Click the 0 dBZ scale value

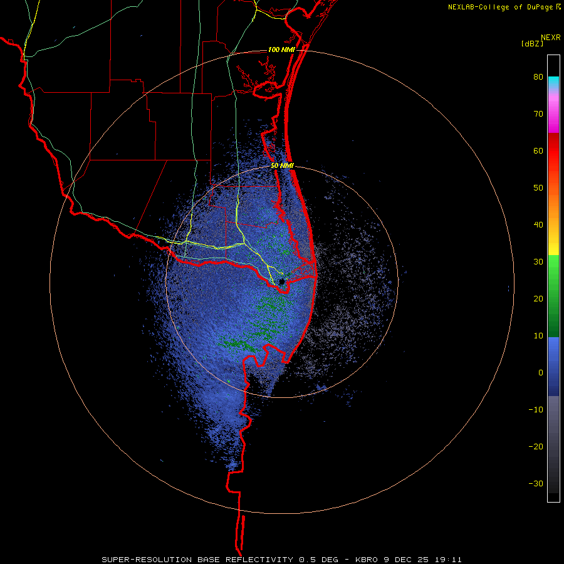click(x=541, y=373)
